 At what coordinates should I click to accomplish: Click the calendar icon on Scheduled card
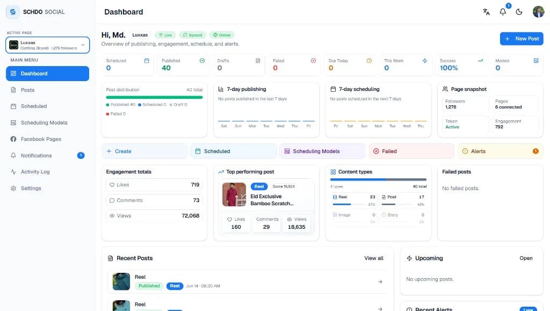click(x=147, y=61)
